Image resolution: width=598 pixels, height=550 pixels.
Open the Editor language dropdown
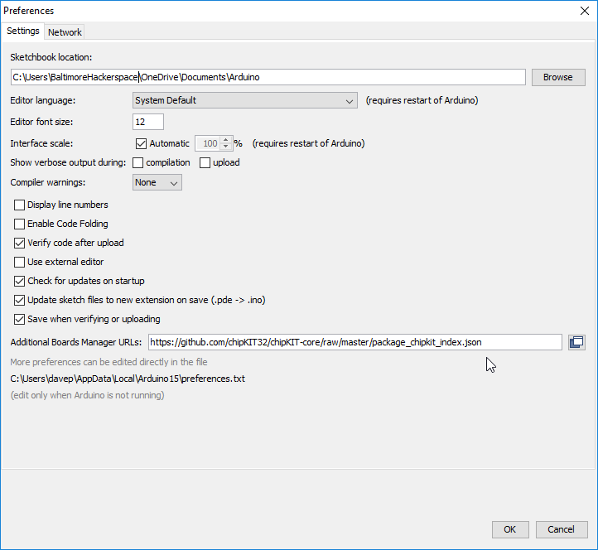(x=245, y=100)
